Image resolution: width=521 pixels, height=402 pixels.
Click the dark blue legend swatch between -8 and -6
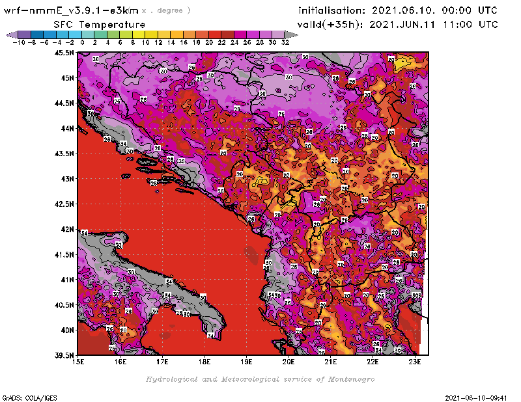point(37,34)
